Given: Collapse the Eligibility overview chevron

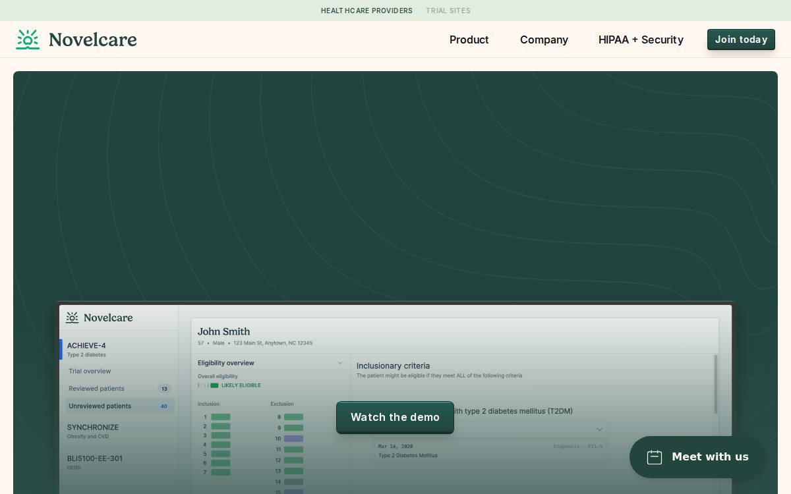Looking at the screenshot, I should (340, 363).
